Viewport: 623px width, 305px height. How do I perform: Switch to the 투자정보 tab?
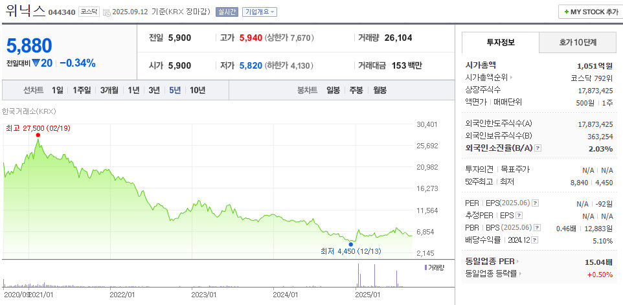pos(500,42)
